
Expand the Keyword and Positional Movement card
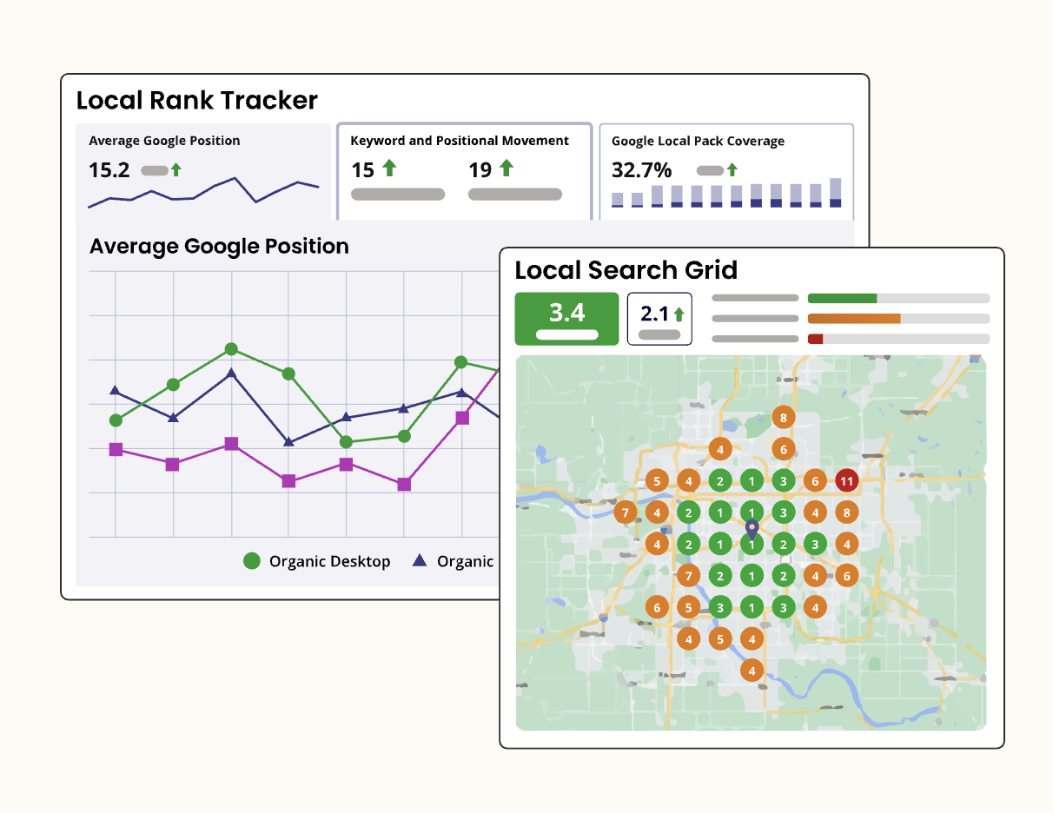pos(463,169)
